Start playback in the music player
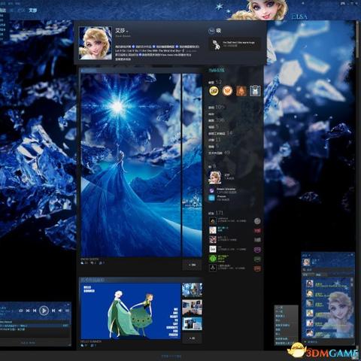Viewport: 361px width, 361px height. (x=44, y=311)
